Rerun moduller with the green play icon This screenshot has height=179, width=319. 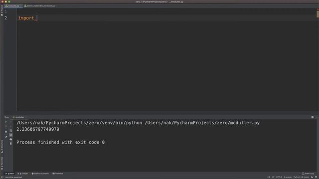click(6, 122)
